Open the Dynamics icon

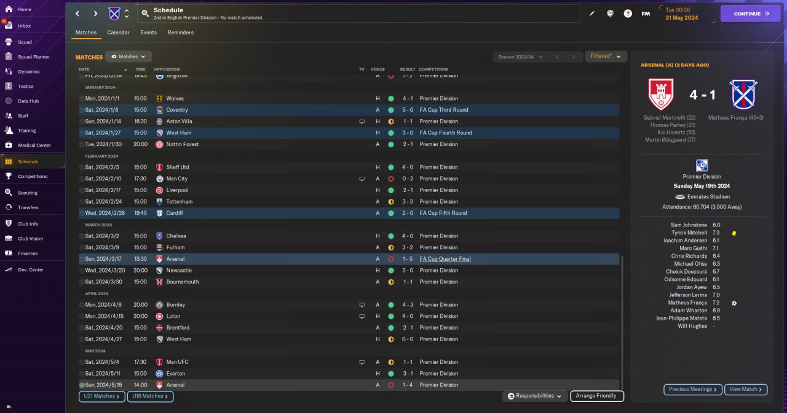(9, 72)
